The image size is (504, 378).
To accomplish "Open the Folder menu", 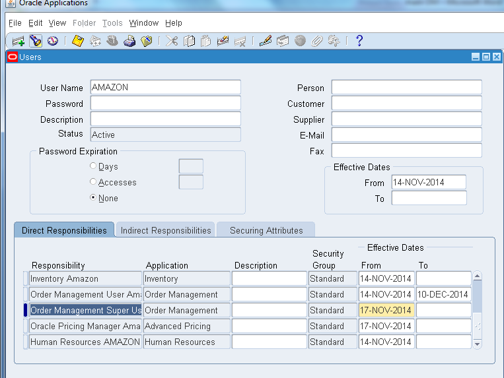I will click(84, 23).
